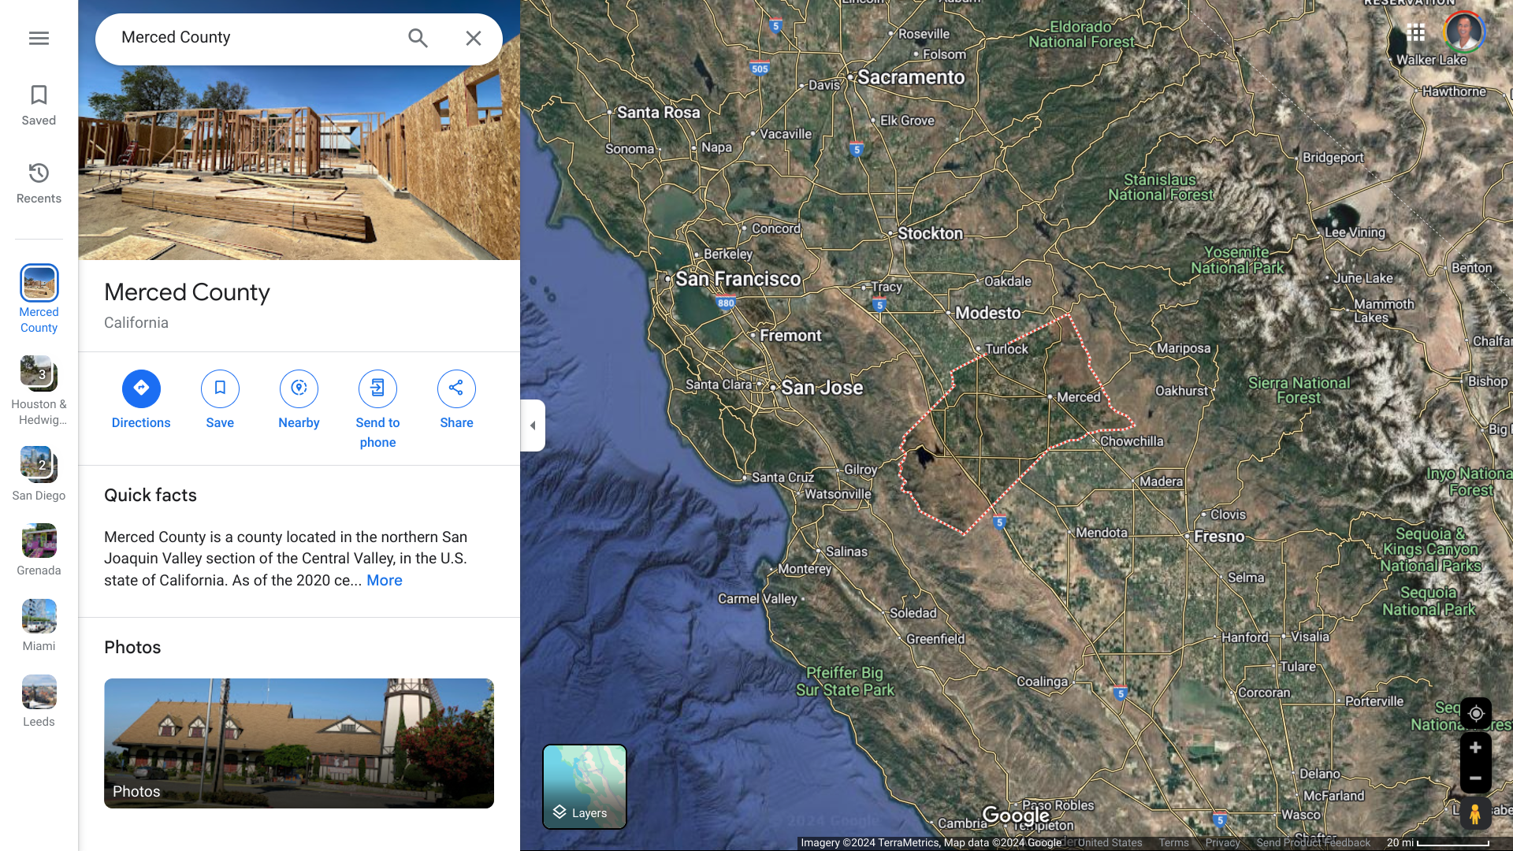Open Merced County Photos thumbnail
The height and width of the screenshot is (851, 1513).
[x=299, y=742]
